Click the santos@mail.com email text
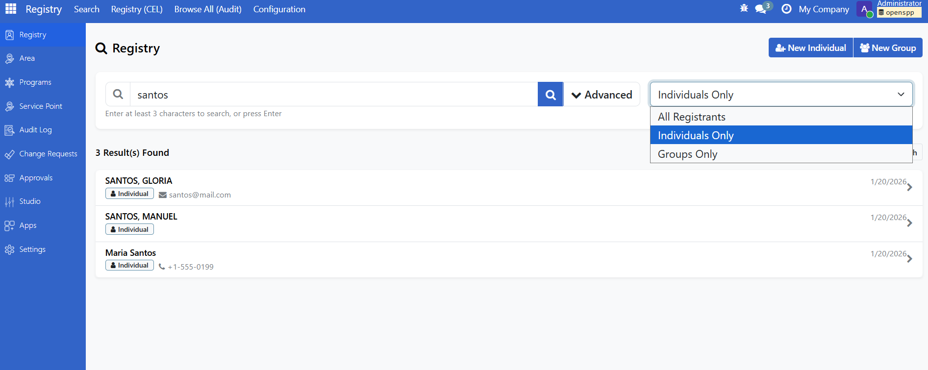The image size is (928, 370). 200,195
